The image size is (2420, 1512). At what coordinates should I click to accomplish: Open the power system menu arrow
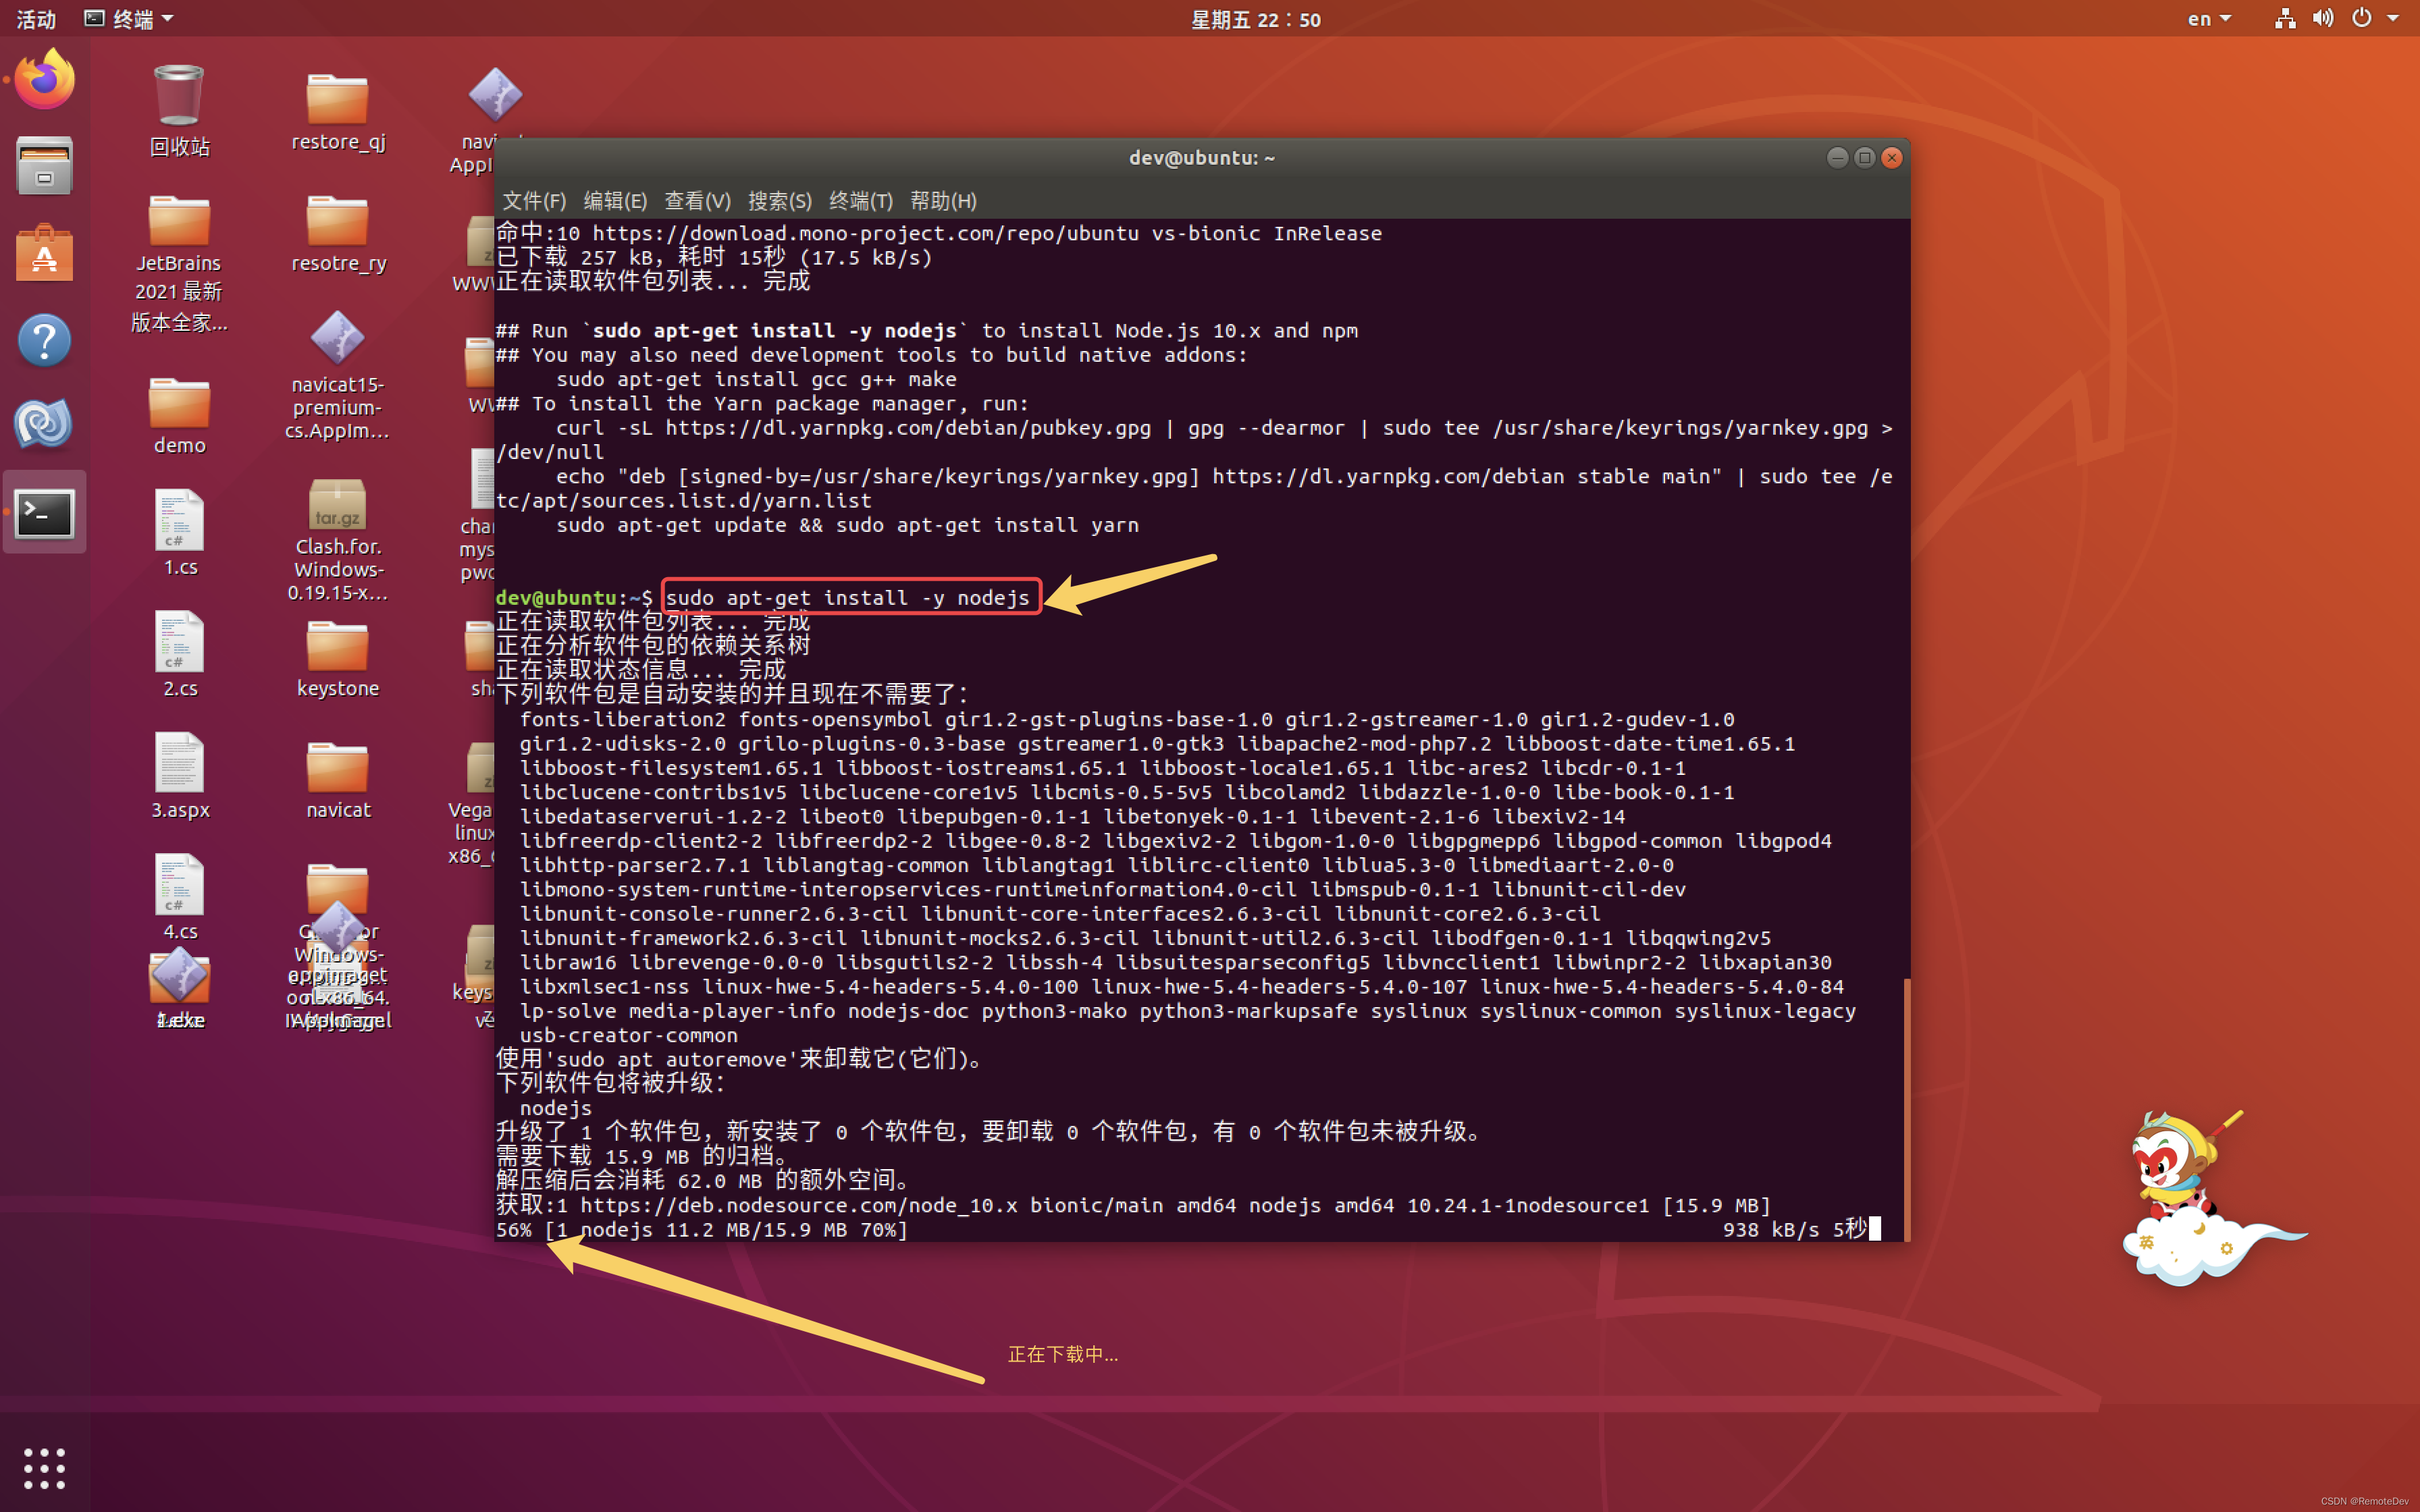[x=2393, y=18]
